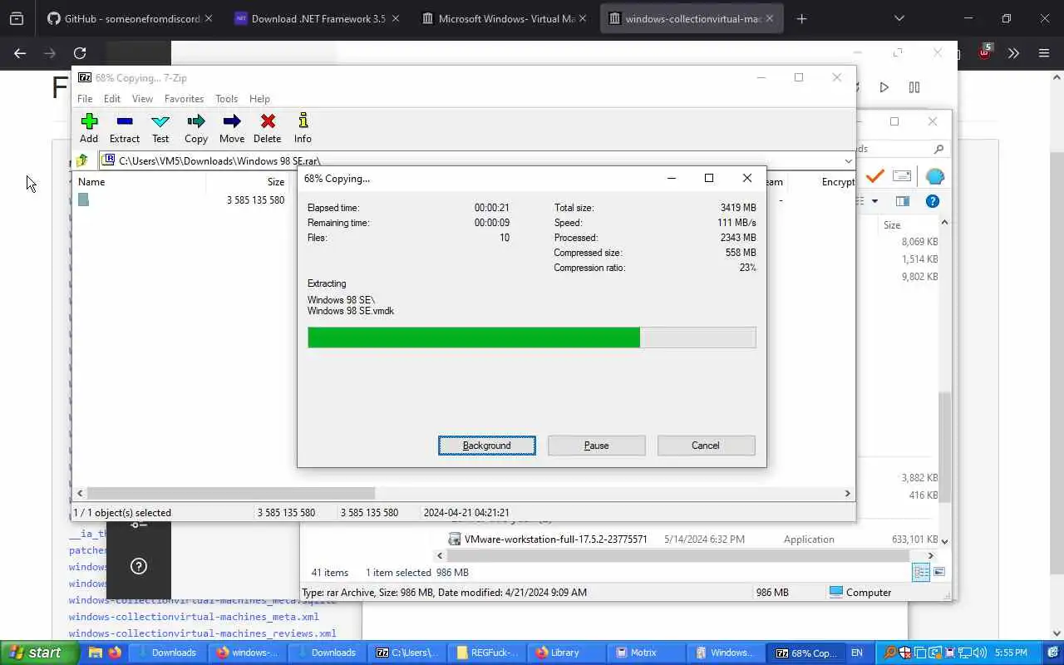
Task: Click the taskbar clock showing 5:55 PM
Action: coord(1011,653)
